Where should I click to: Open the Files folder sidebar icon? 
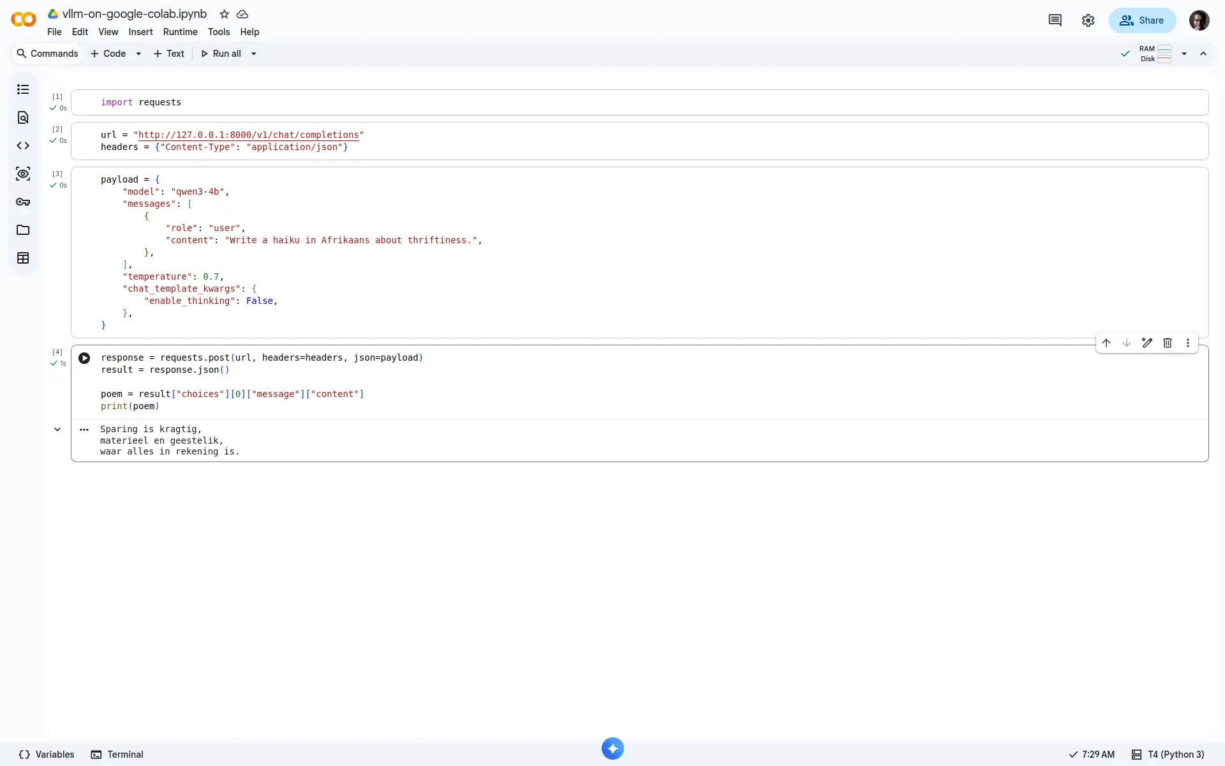[23, 230]
